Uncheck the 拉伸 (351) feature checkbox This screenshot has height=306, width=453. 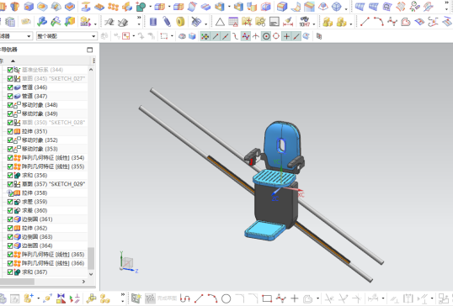[10, 131]
